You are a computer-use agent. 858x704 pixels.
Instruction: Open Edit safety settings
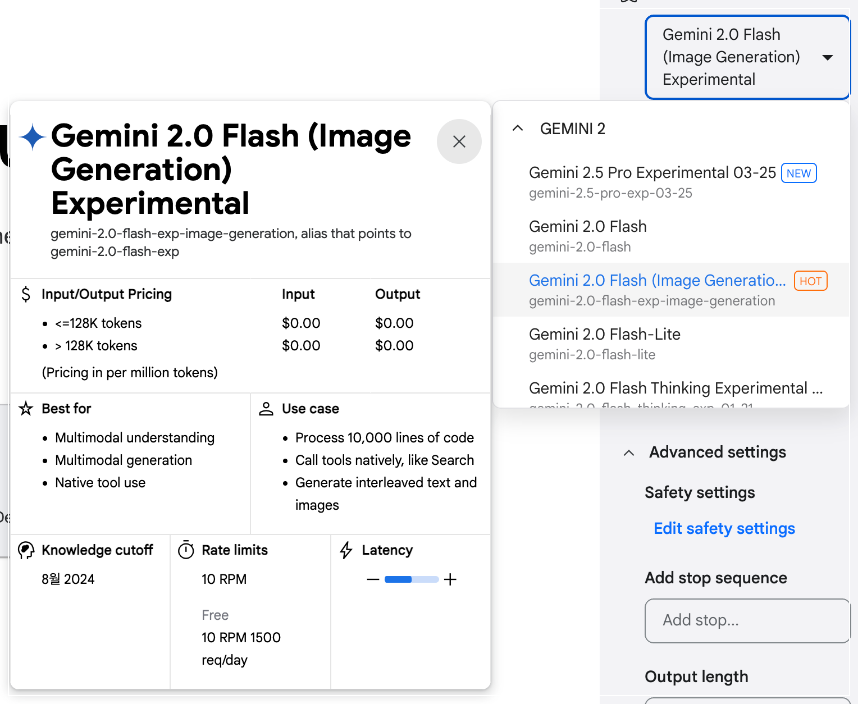(x=724, y=528)
